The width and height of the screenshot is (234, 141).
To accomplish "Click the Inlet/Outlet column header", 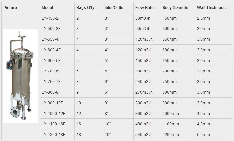I will click(115, 7).
